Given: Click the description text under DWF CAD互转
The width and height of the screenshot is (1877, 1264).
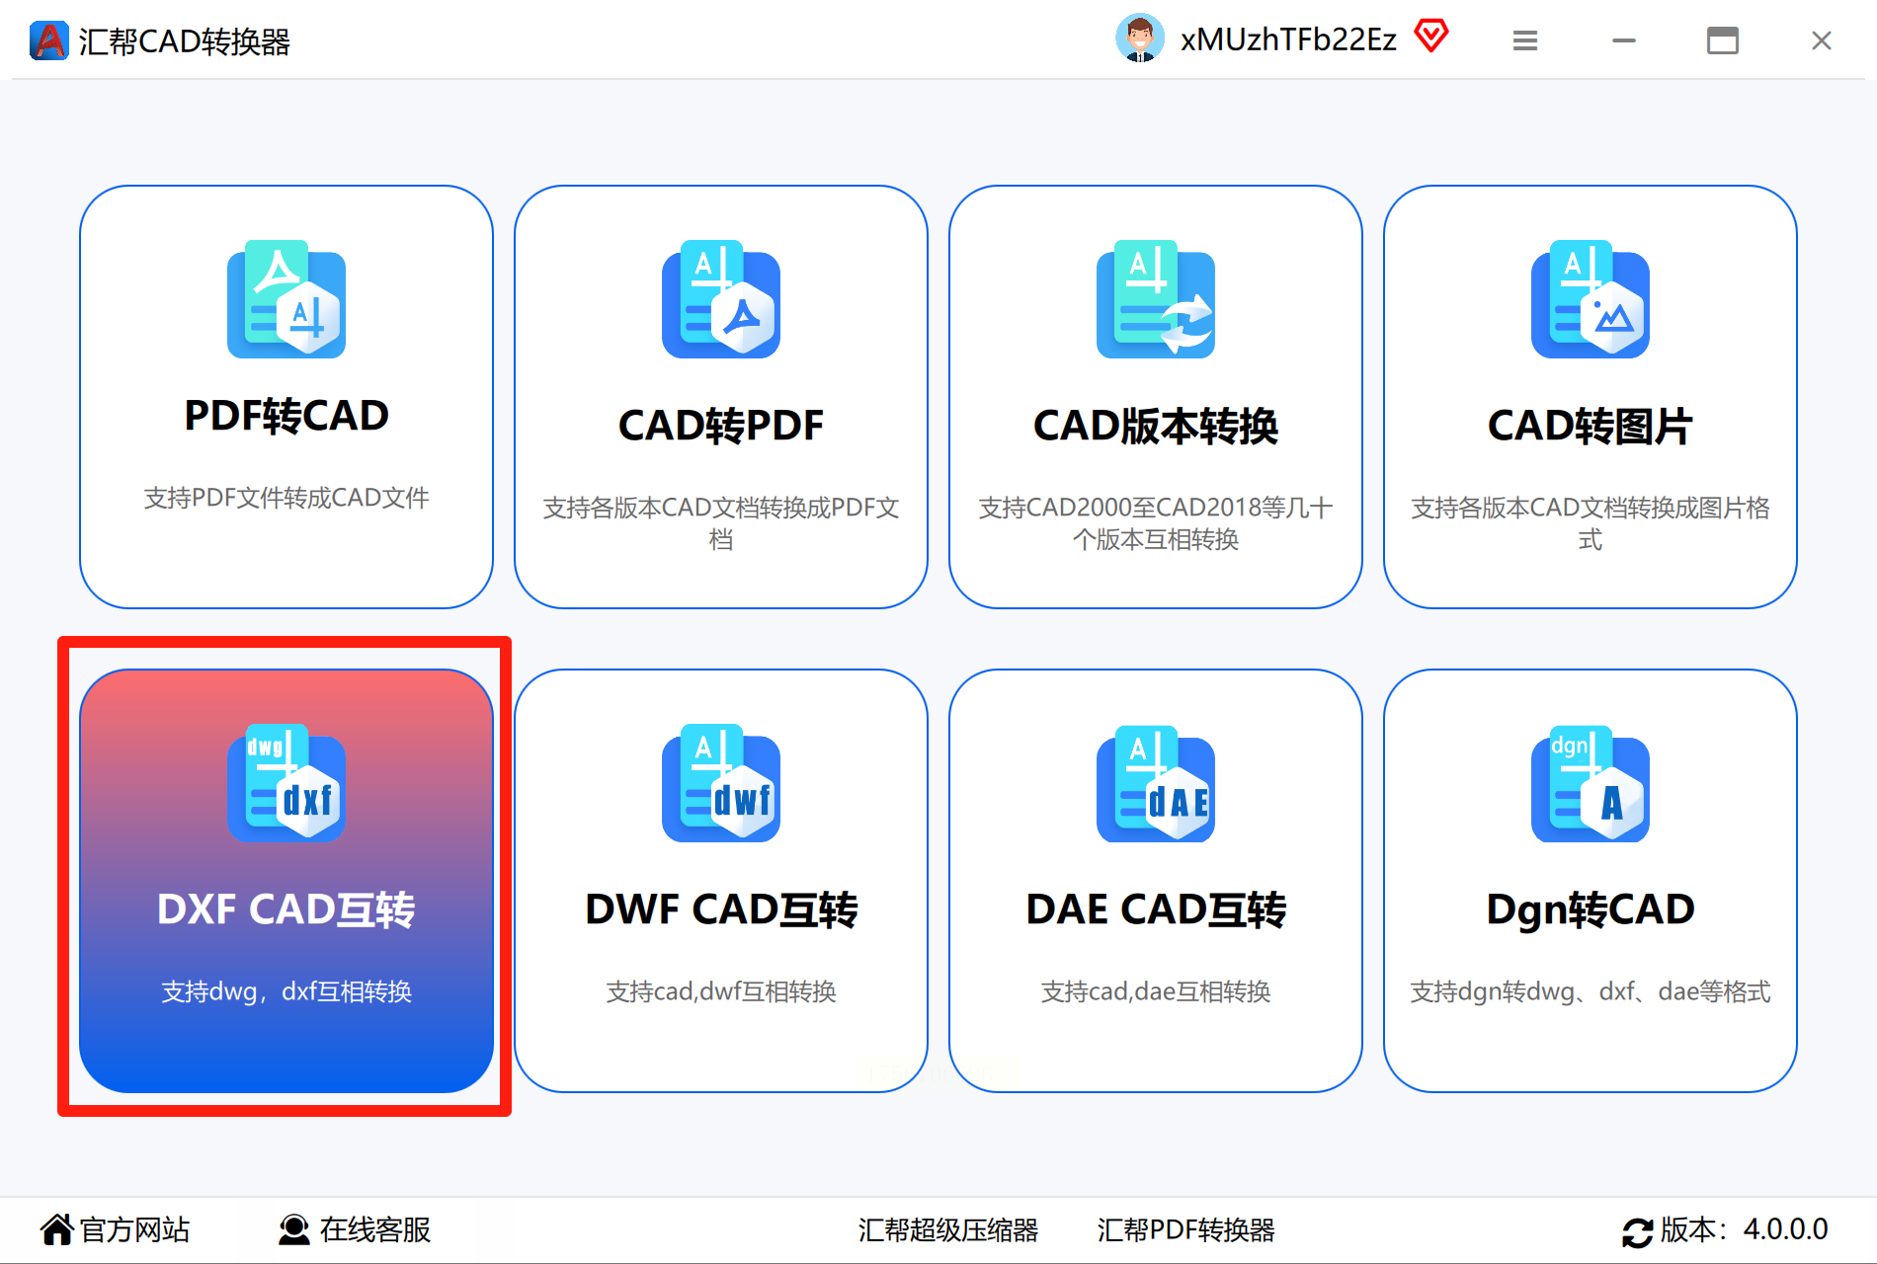Looking at the screenshot, I should (721, 991).
